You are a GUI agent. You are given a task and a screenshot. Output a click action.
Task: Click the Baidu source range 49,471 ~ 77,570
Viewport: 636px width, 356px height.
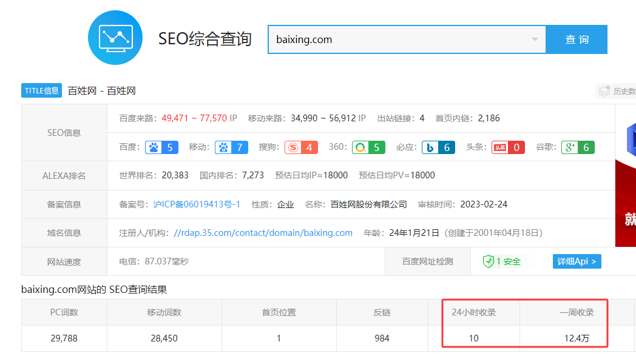(194, 118)
